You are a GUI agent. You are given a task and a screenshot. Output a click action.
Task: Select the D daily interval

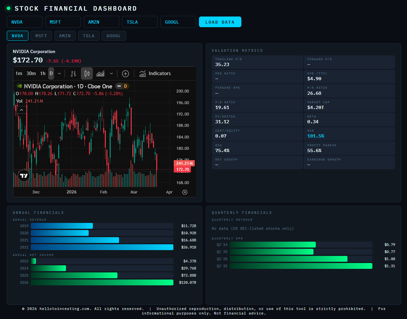pyautogui.click(x=51, y=73)
